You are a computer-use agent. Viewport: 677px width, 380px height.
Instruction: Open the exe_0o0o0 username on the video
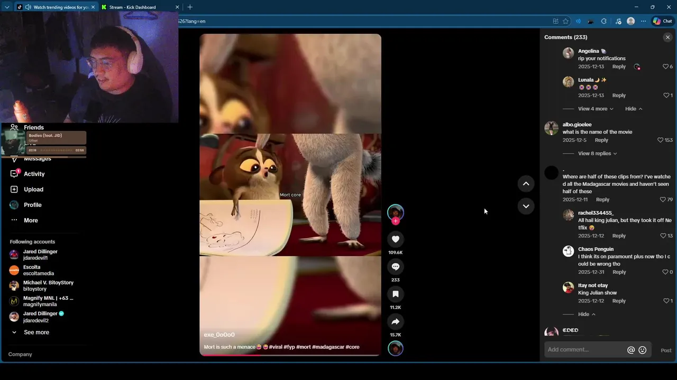tap(219, 335)
